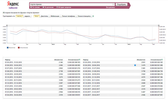Screen dimensions: 168x100
Task: Select the По словам radio option
Action: pyautogui.click(x=31, y=7)
